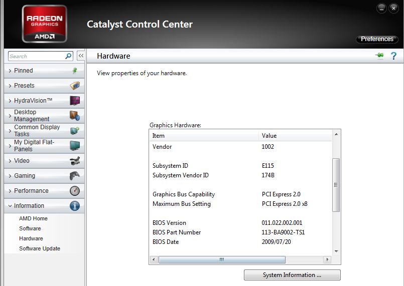Open the Software information page
Viewport: 404px width, 286px height.
pyautogui.click(x=30, y=228)
